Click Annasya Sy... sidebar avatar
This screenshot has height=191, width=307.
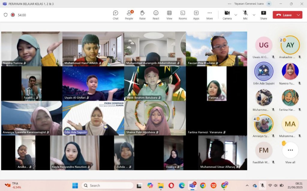264,124
